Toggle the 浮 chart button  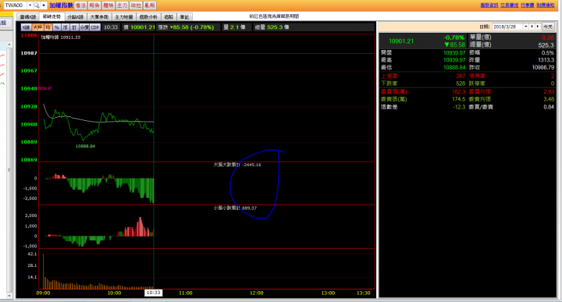click(66, 27)
